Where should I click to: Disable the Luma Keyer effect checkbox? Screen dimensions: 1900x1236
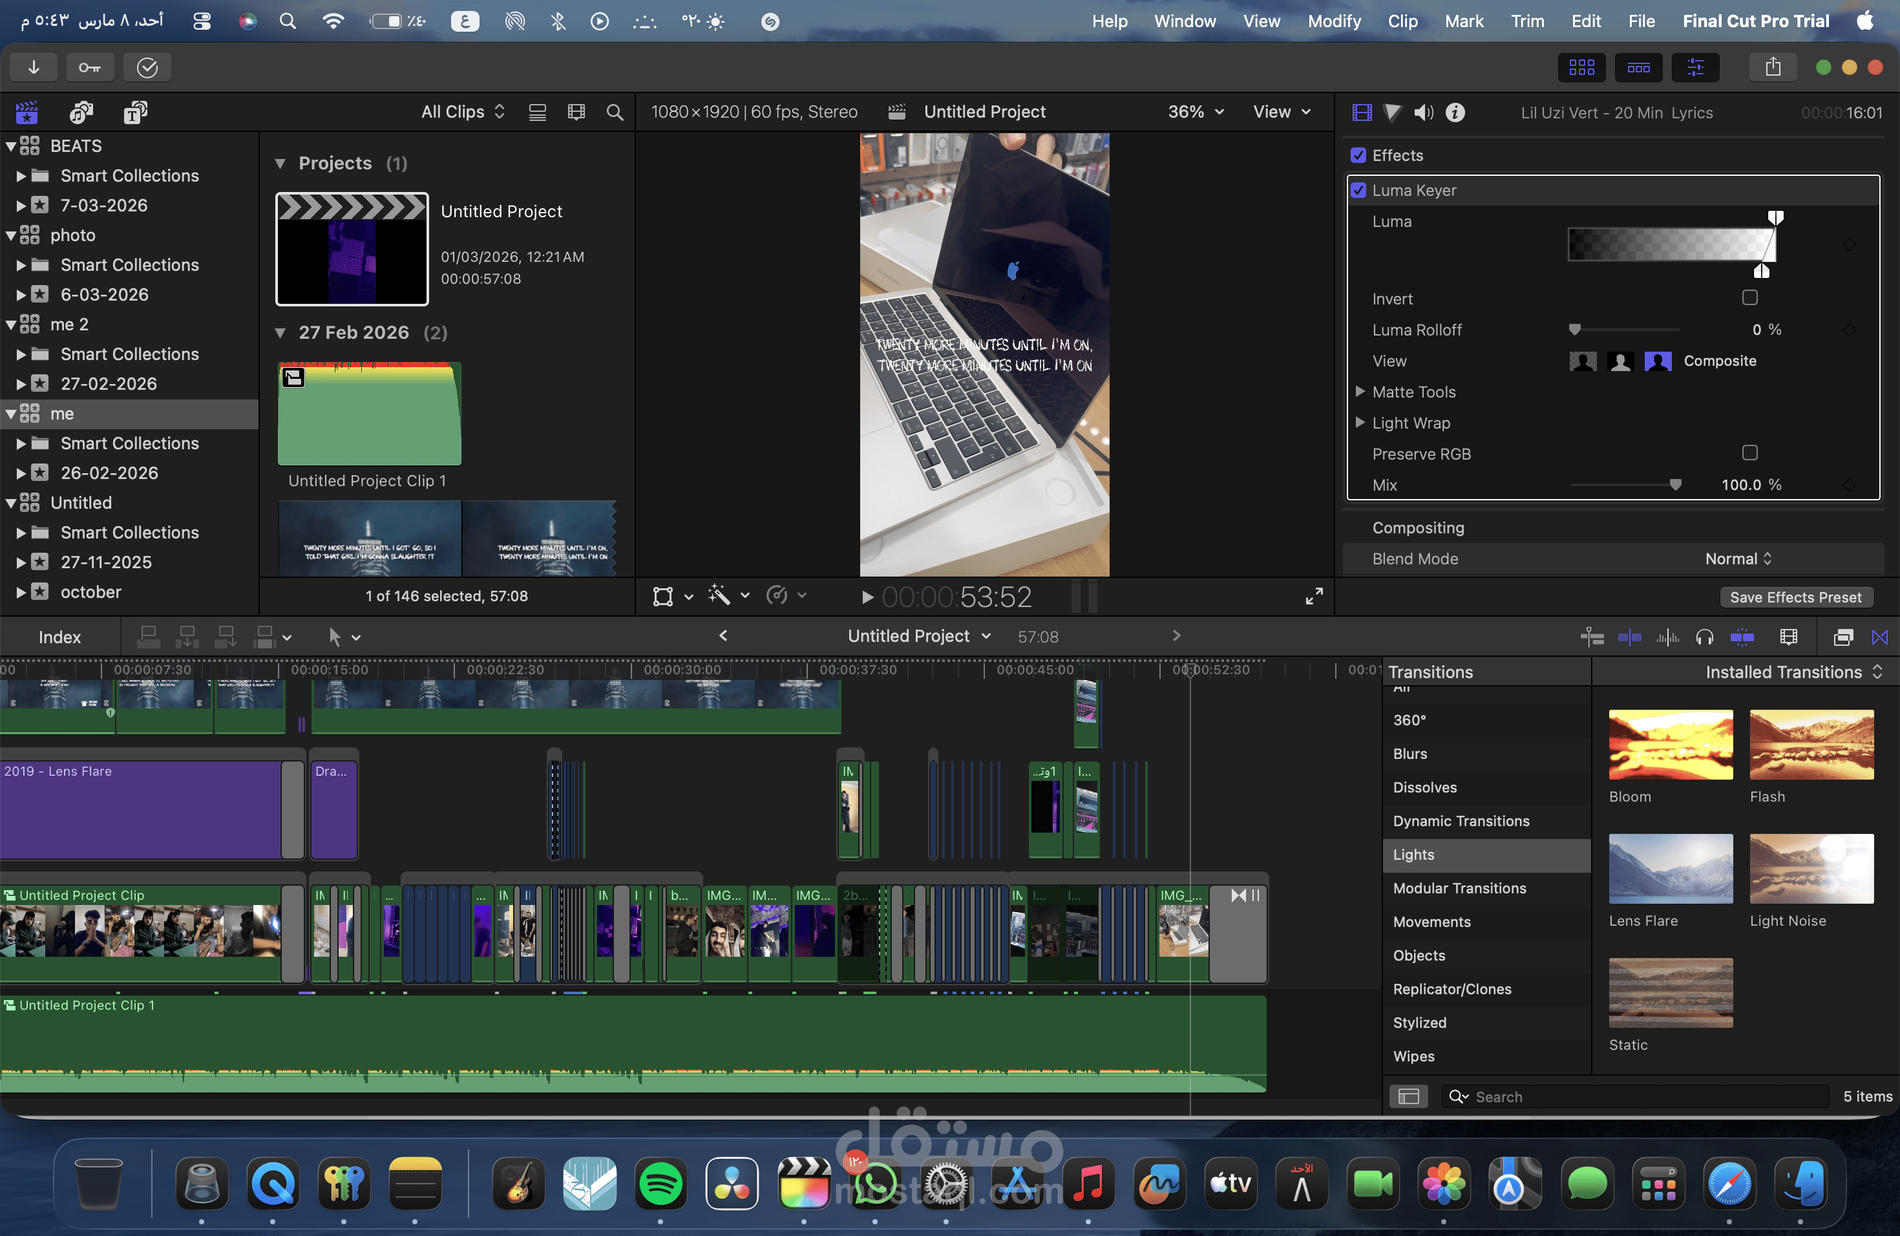(1358, 190)
